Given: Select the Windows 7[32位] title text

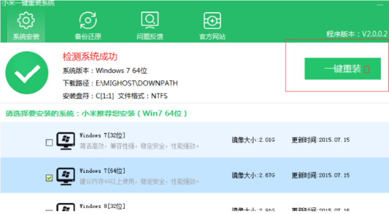Looking at the screenshot, I should [103, 135].
